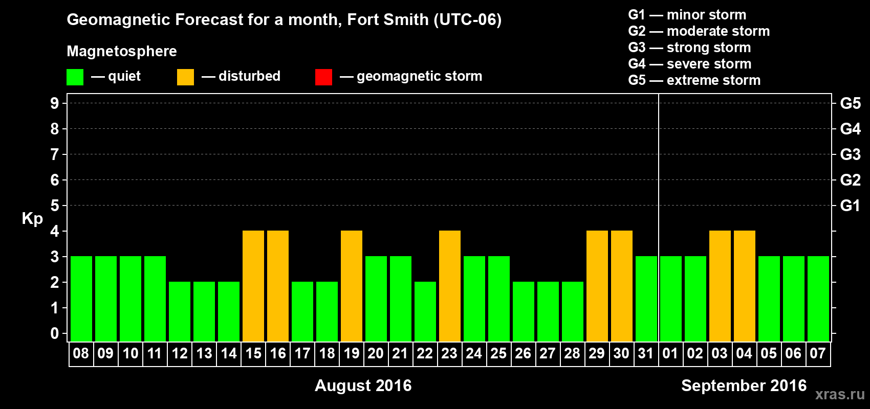The width and height of the screenshot is (870, 409).
Task: Click the 'G5 — extreme storm' legend line
Action: [694, 80]
